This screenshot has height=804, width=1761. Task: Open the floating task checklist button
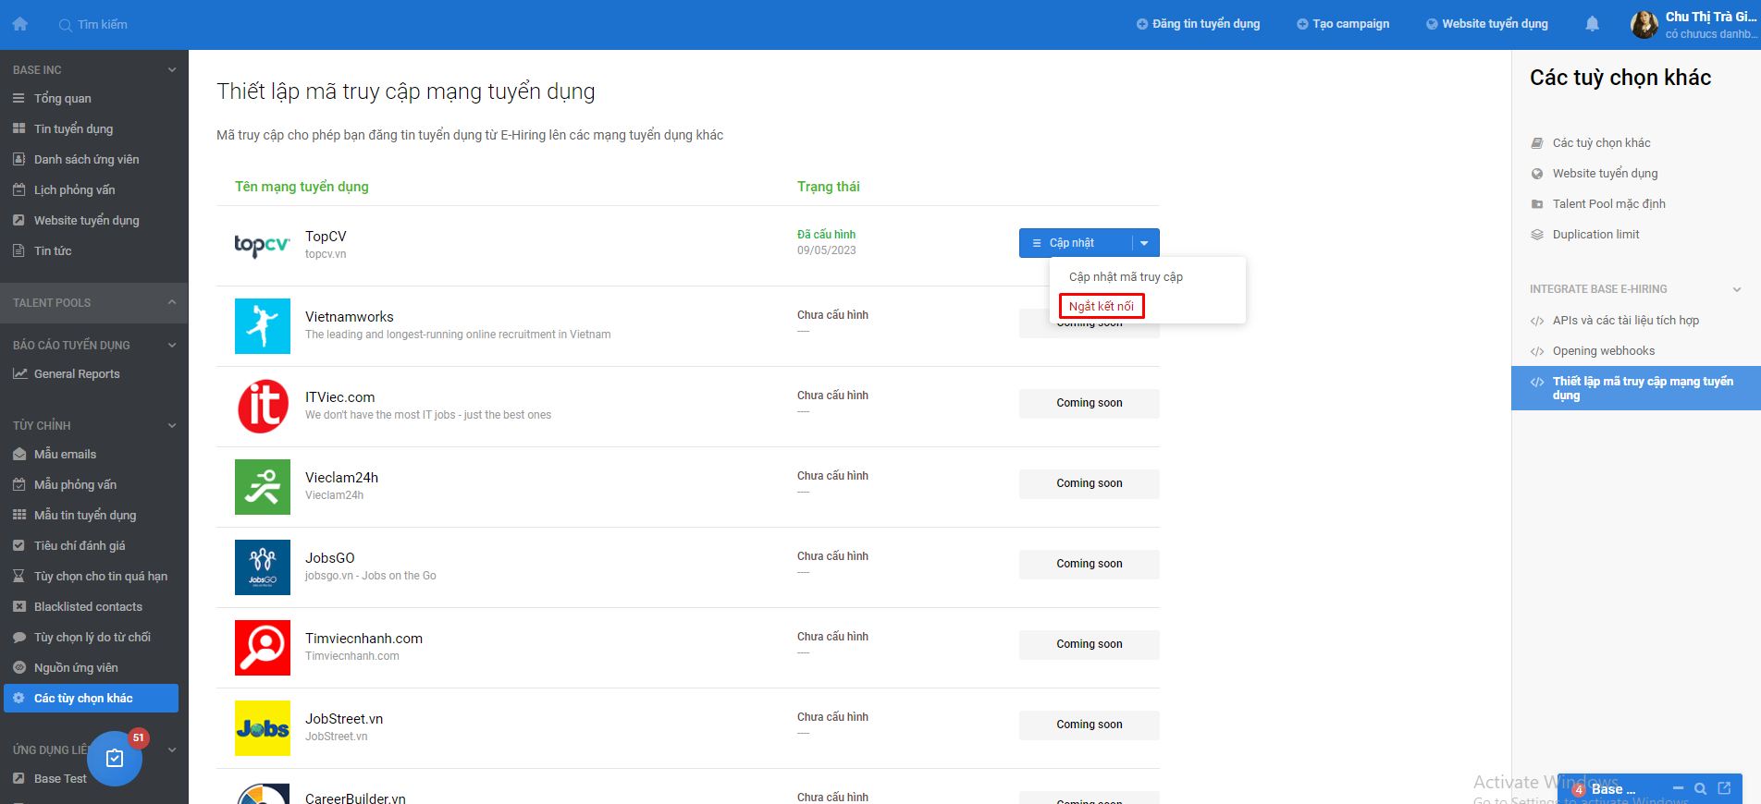point(115,759)
